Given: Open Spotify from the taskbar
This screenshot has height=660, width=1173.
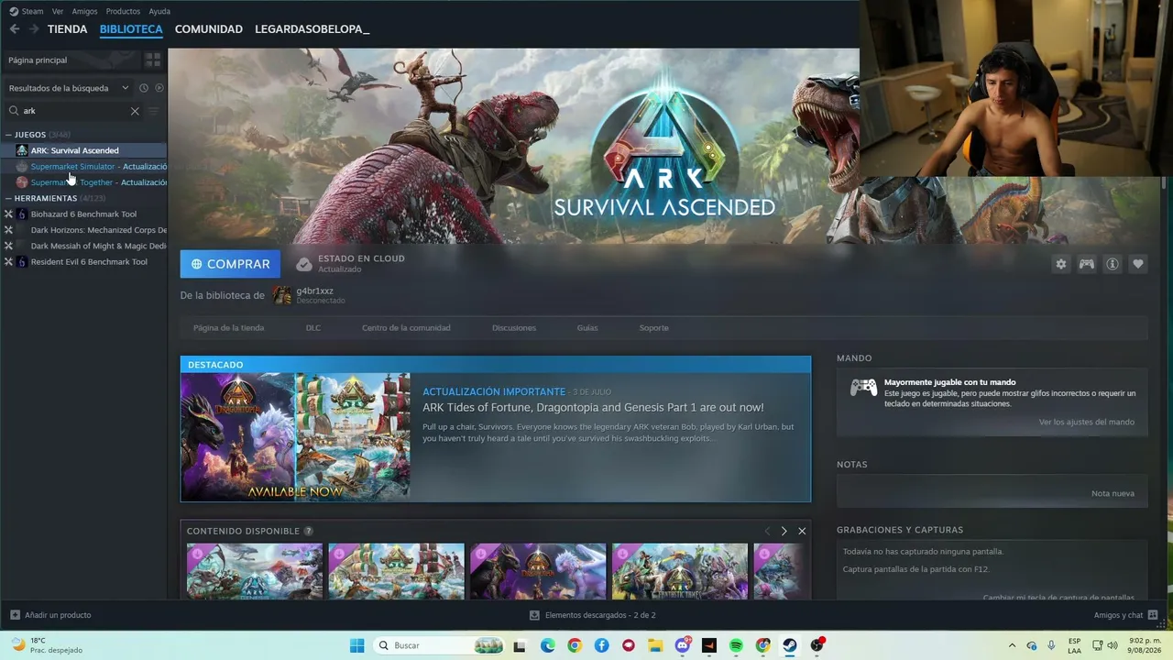Looking at the screenshot, I should [x=736, y=645].
